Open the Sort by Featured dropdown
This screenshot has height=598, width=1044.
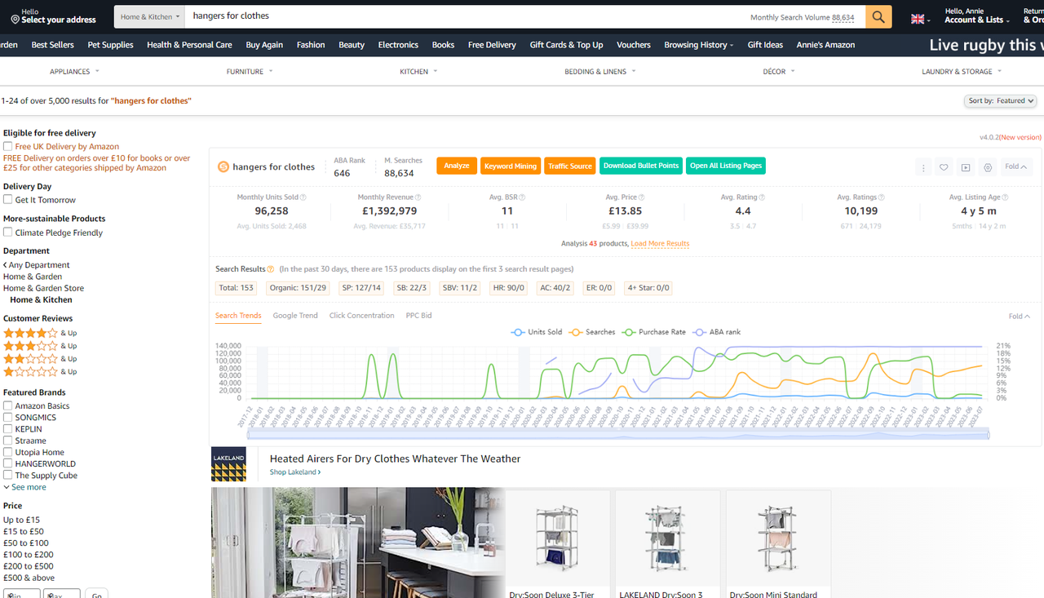1001,101
